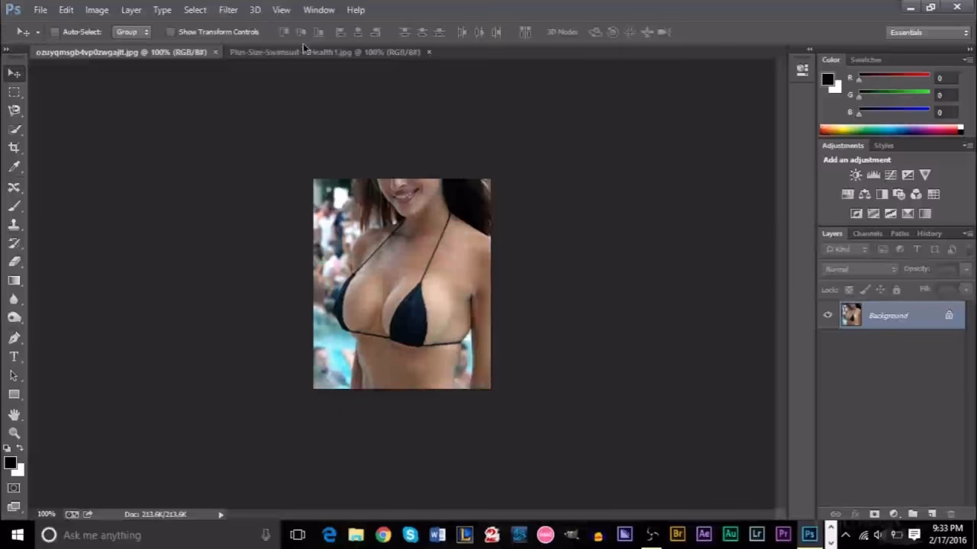Switch to the Styles panel
Viewport: 977px width, 549px height.
(883, 145)
